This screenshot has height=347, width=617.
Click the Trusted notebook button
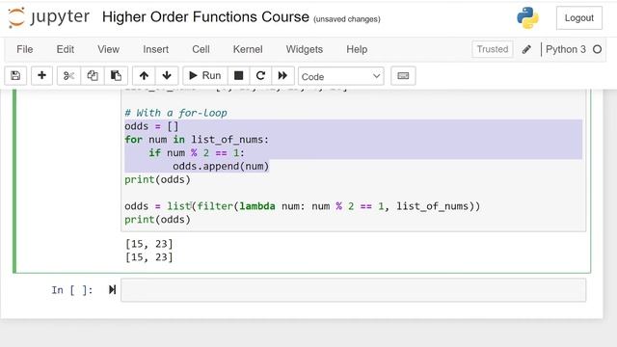pyautogui.click(x=493, y=49)
